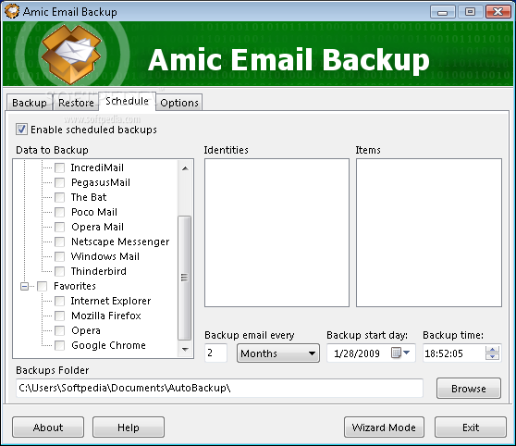Disable the Enable scheduled backups checkbox
The height and width of the screenshot is (446, 516).
(21, 130)
